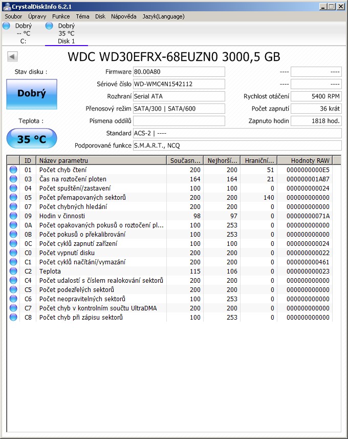Click status orb of row C7 UltraDMA
This screenshot has height=439, width=348.
tap(13, 308)
